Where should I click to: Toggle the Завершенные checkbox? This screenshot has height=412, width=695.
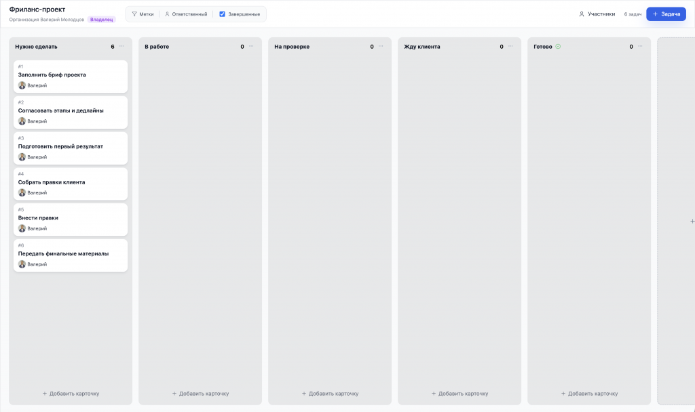[x=222, y=14]
